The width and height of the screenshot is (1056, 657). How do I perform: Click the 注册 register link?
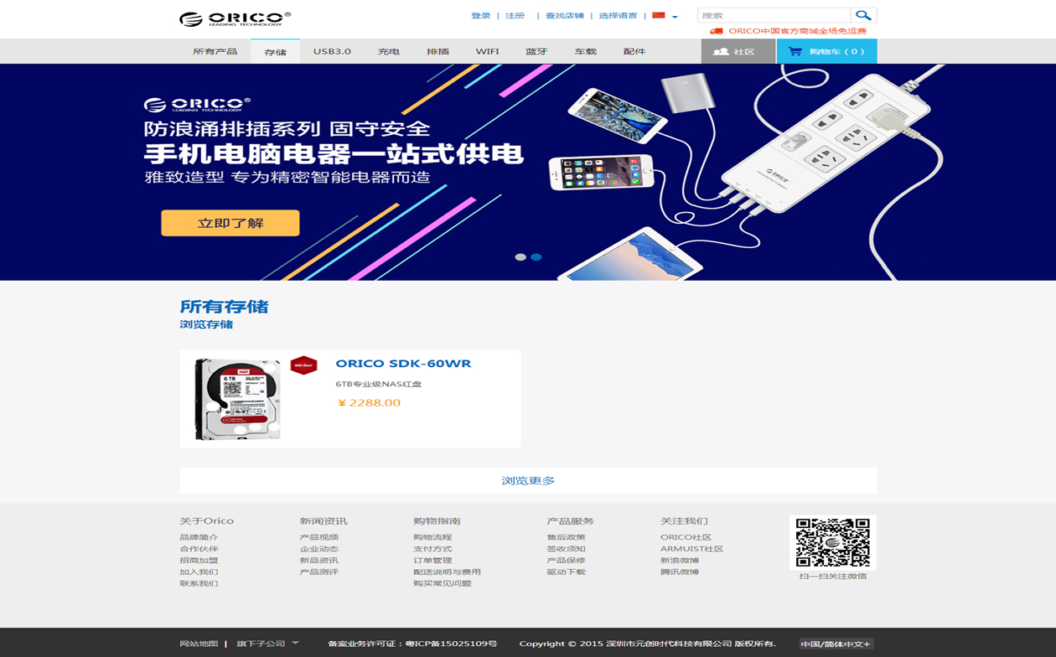coord(515,16)
